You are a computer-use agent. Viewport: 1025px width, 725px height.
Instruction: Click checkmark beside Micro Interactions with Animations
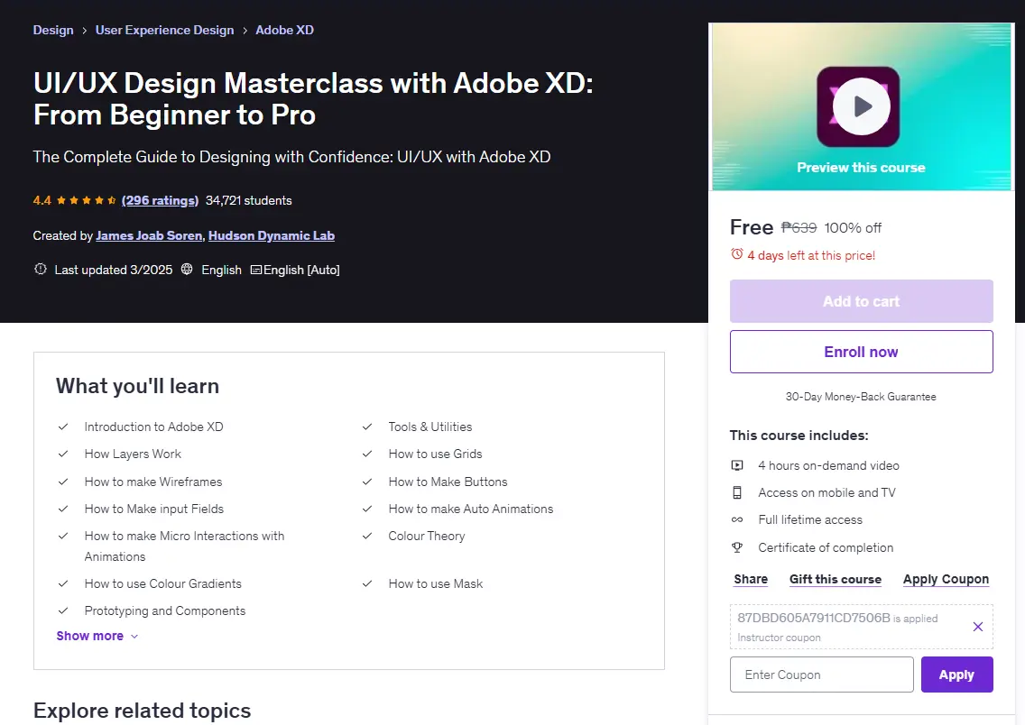point(63,537)
